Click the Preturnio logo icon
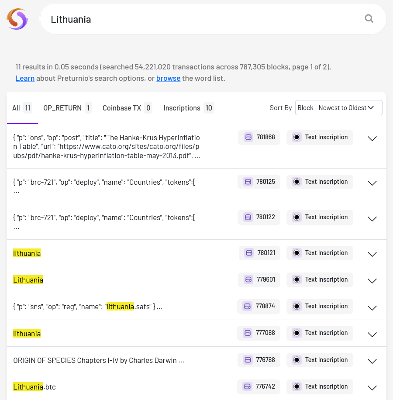This screenshot has height=400, width=393. click(17, 19)
